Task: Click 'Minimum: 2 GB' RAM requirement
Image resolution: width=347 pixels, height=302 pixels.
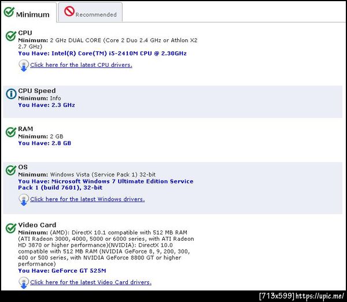Action: (40, 136)
